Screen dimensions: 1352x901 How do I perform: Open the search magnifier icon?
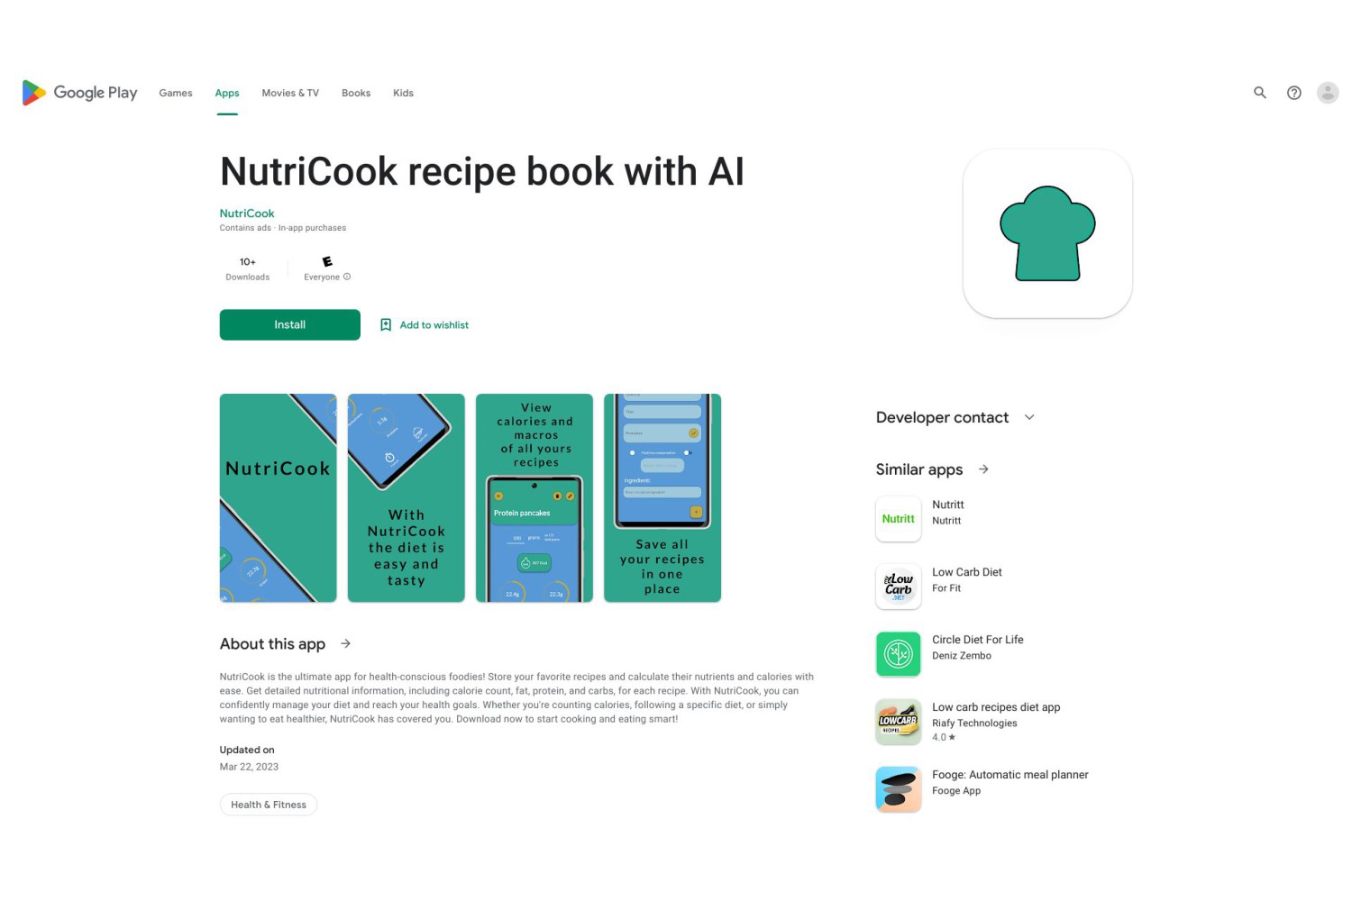click(x=1260, y=93)
